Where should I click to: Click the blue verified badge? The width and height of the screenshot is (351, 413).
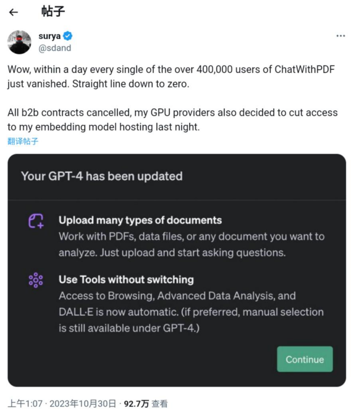click(x=68, y=37)
